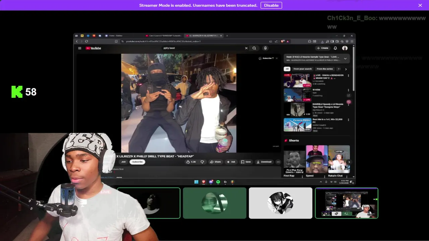Open Windows Start in shared screen taskbar
429x241 pixels.
tap(196, 182)
